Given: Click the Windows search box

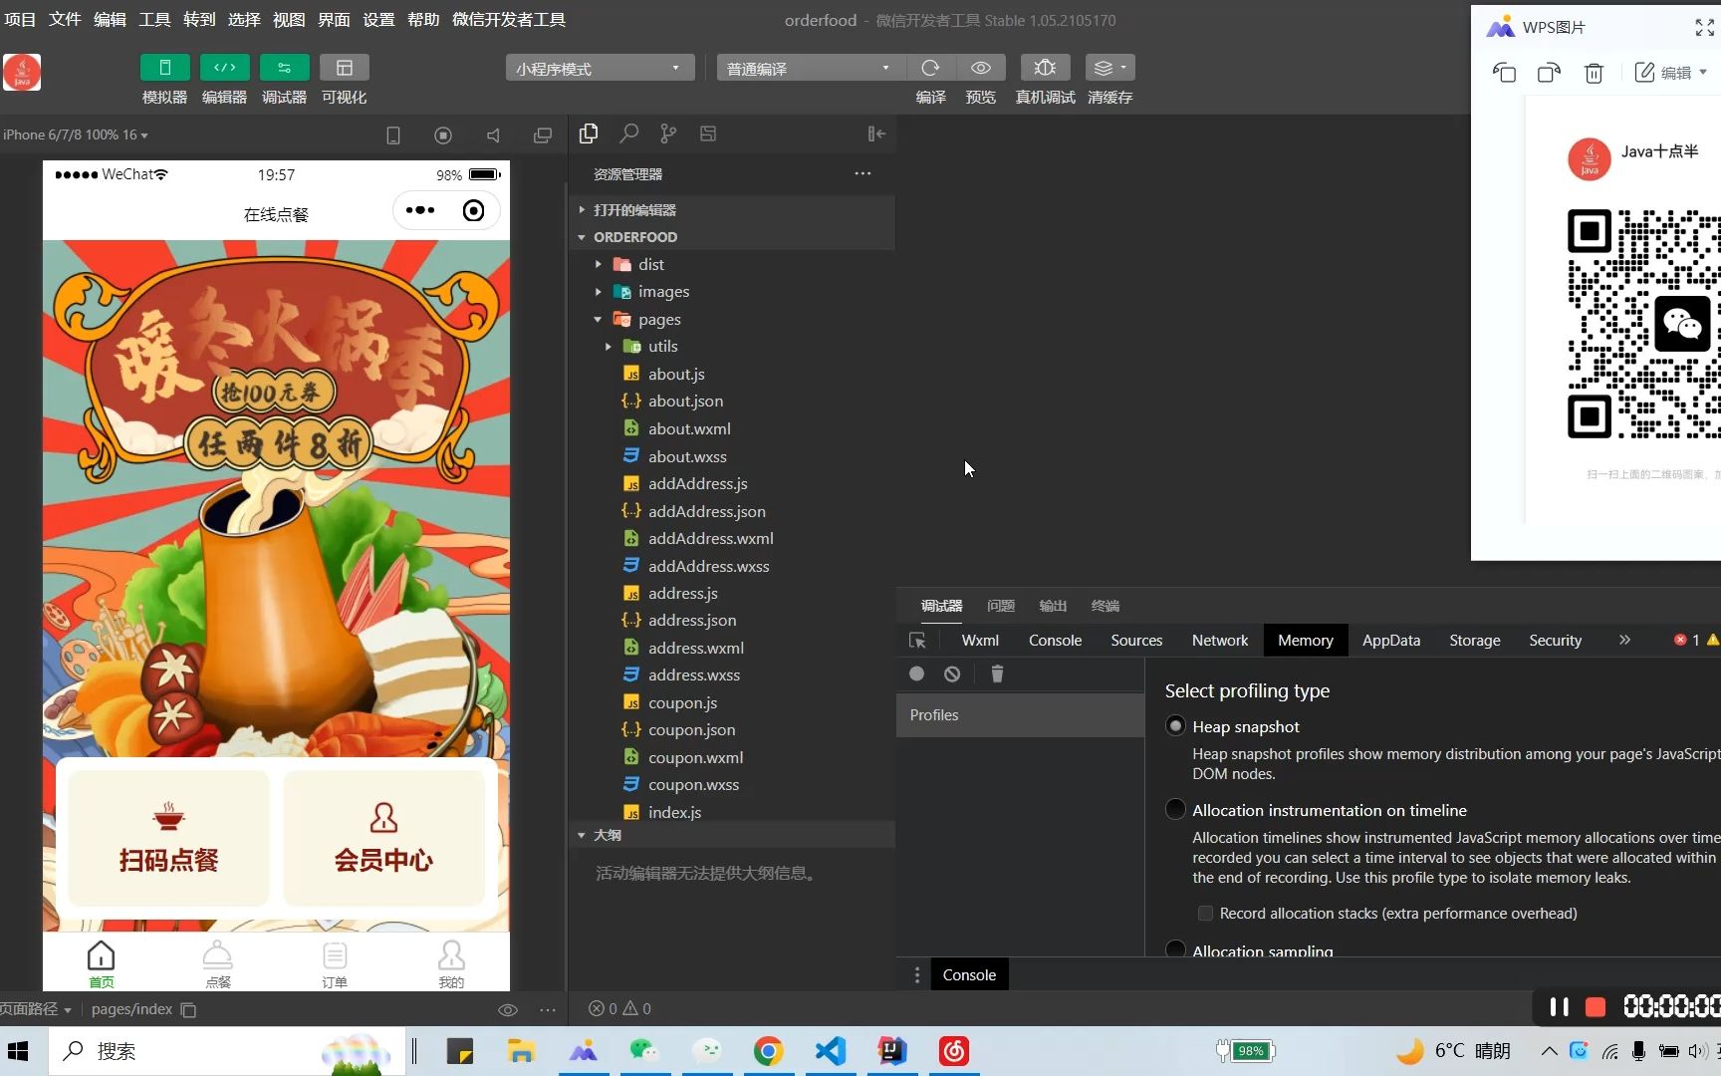Looking at the screenshot, I should tap(229, 1051).
